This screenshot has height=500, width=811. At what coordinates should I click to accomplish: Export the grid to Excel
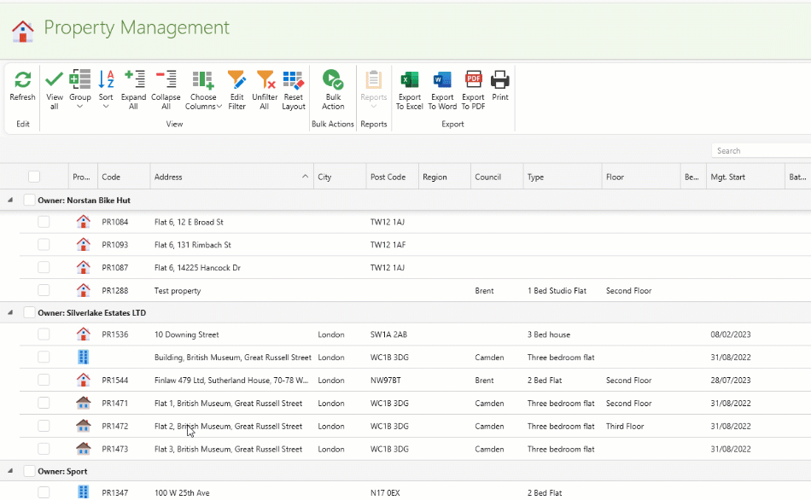pyautogui.click(x=409, y=80)
